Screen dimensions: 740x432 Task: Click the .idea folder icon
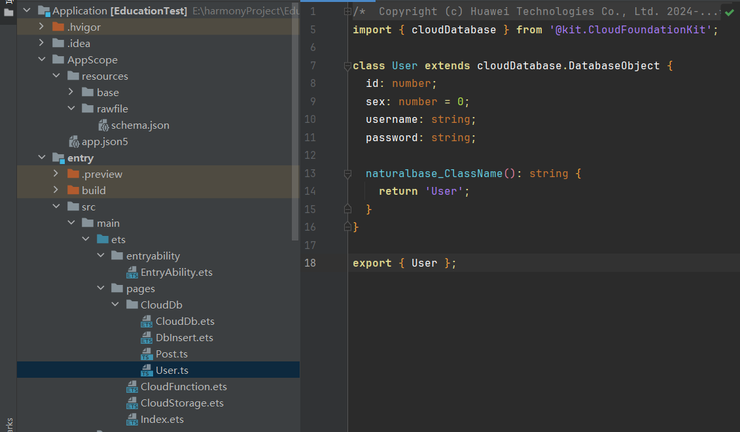pos(58,43)
